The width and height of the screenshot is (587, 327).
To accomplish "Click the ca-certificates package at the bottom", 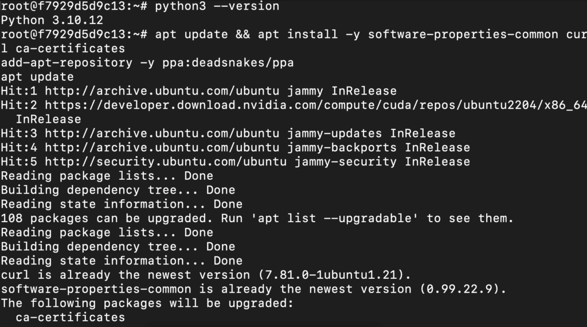I will [x=70, y=317].
